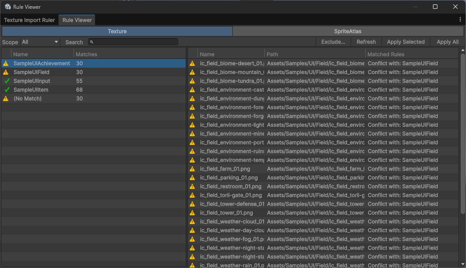Open the Scope dropdown set to All
The width and height of the screenshot is (466, 268).
point(40,42)
